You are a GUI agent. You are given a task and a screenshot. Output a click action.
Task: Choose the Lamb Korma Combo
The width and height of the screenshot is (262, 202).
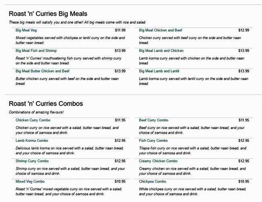[32, 141]
